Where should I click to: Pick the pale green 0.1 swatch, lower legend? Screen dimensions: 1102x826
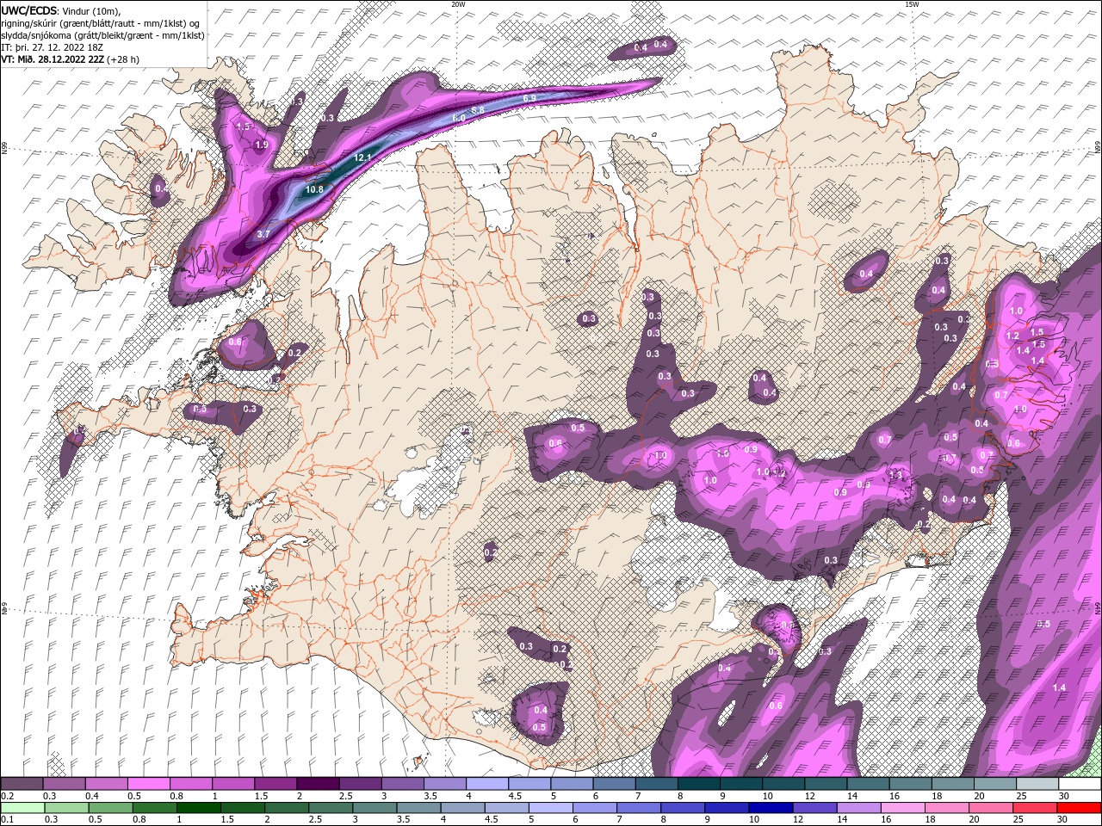(x=22, y=807)
